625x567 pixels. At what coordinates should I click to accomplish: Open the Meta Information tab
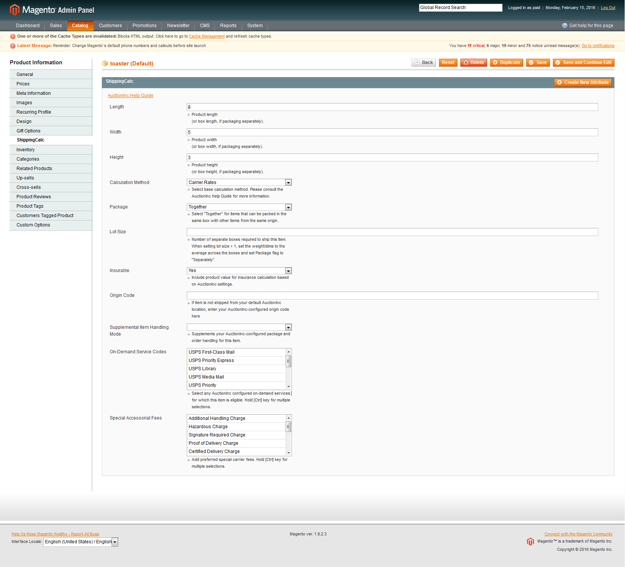(51, 93)
